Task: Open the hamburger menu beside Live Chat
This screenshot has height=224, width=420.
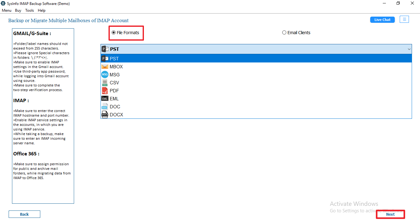Action: (x=404, y=19)
